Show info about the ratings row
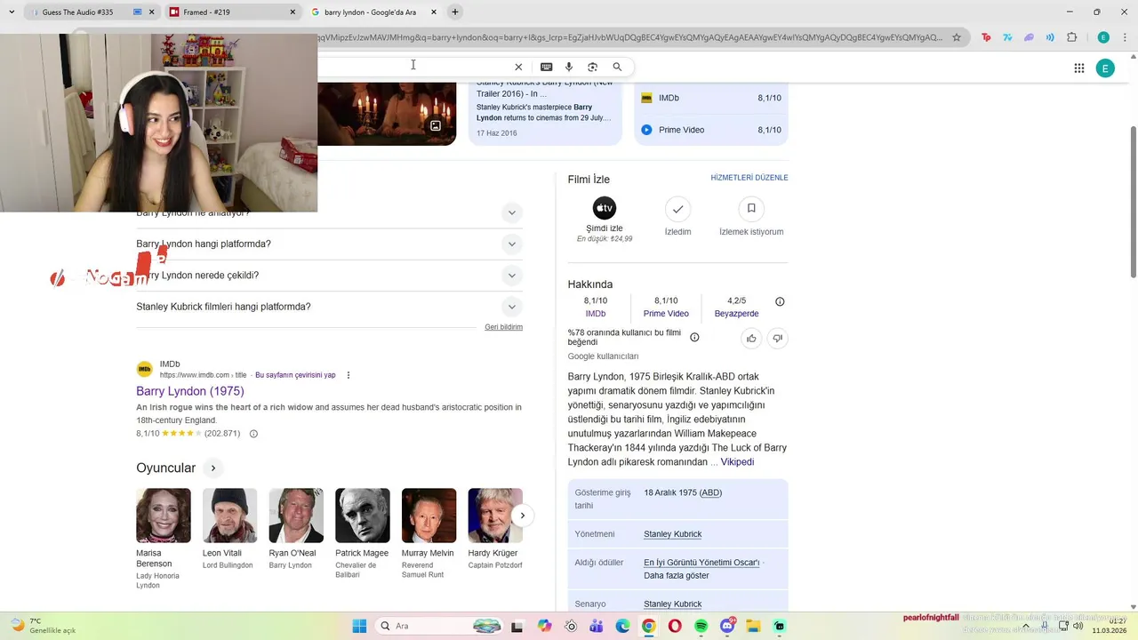 coord(780,301)
